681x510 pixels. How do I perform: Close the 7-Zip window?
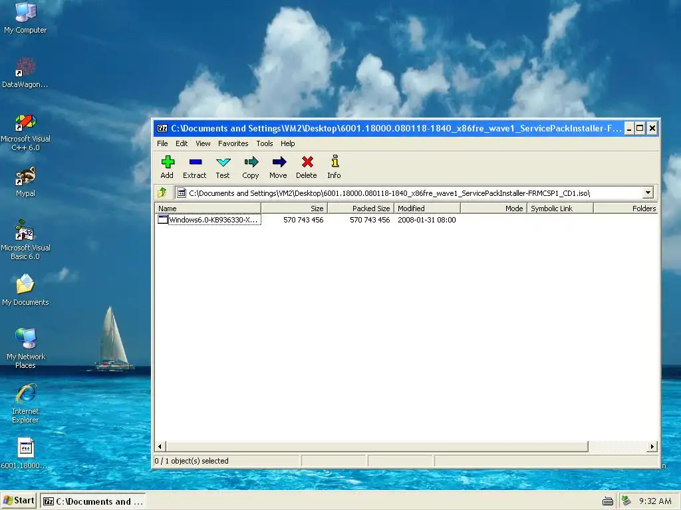[x=652, y=128]
